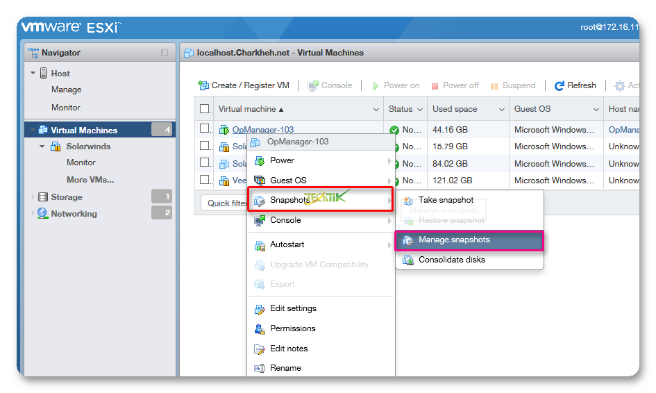Image resolution: width=656 pixels, height=393 pixels.
Task: Click the Guest OS icon in context menu
Action: [x=260, y=181]
